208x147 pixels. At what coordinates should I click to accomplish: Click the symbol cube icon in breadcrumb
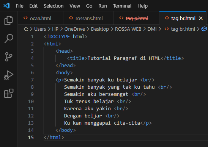(x=204, y=29)
